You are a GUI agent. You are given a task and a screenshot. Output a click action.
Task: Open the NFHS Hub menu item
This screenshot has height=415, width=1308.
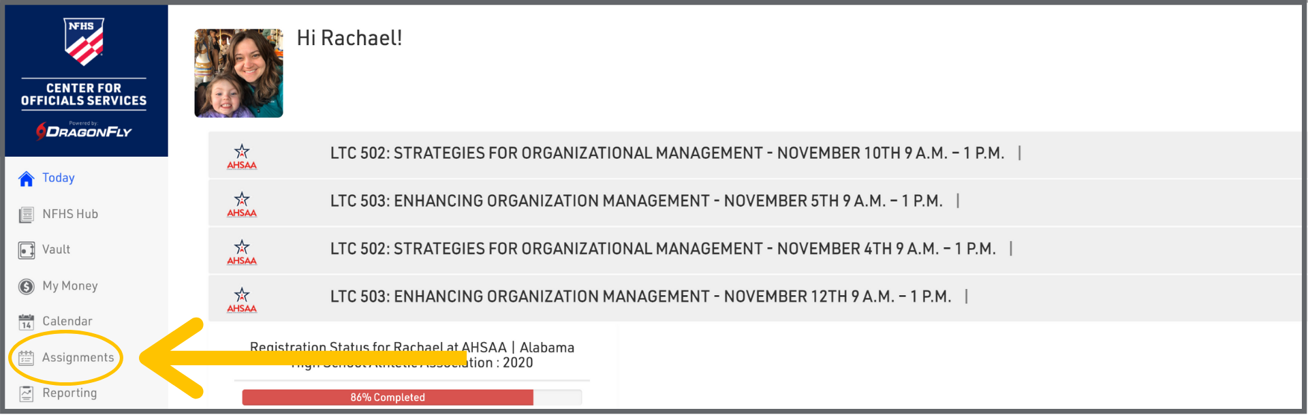click(x=70, y=214)
